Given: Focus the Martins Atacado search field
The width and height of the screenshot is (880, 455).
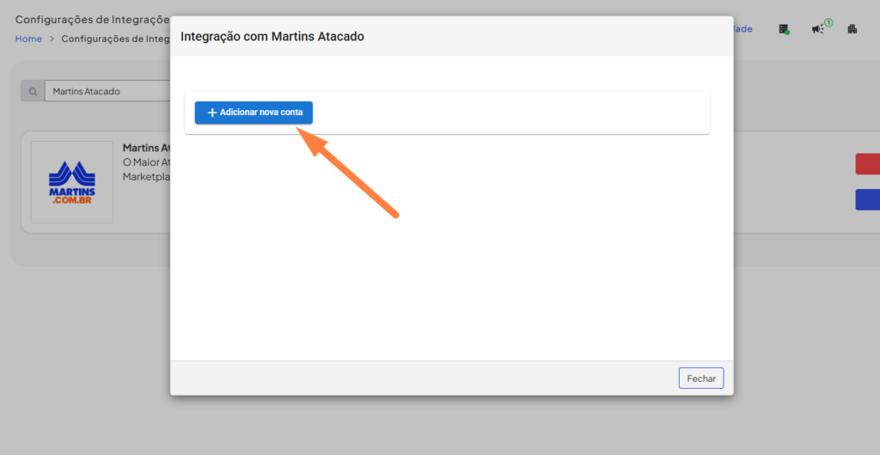Looking at the screenshot, I should (103, 91).
